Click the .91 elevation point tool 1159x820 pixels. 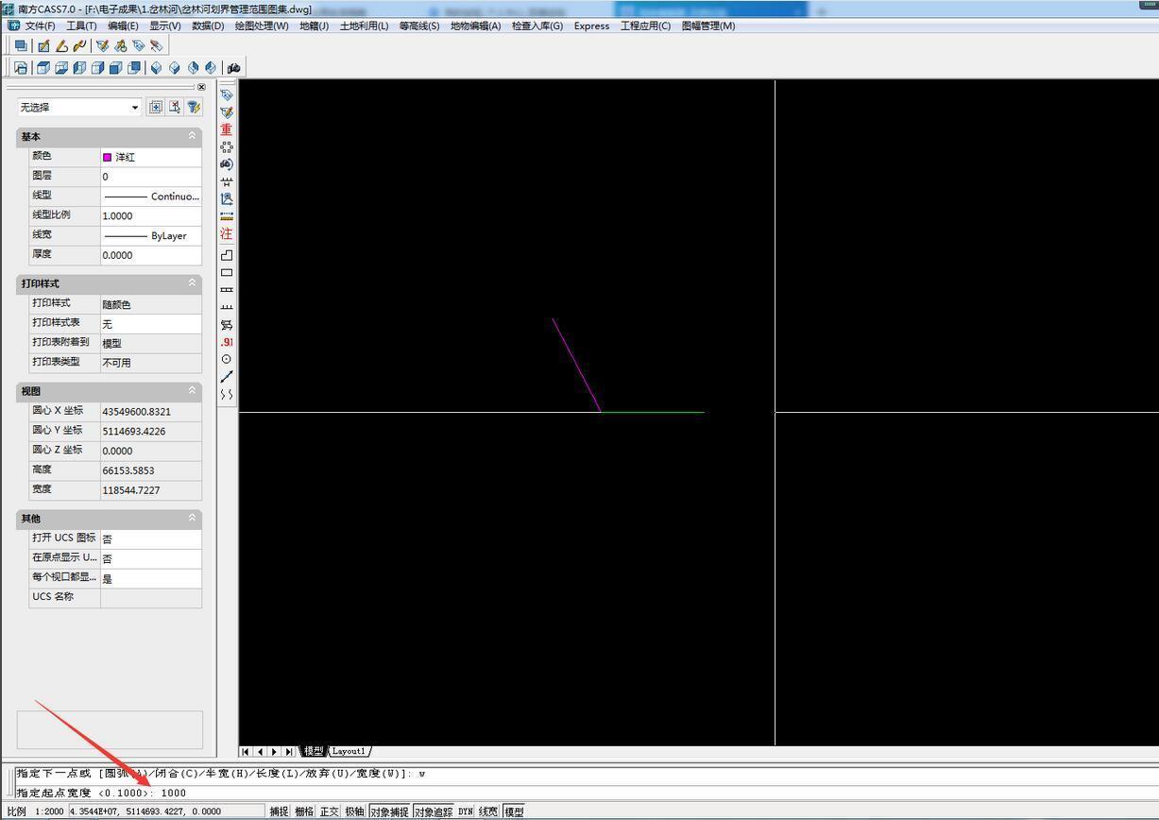(227, 342)
